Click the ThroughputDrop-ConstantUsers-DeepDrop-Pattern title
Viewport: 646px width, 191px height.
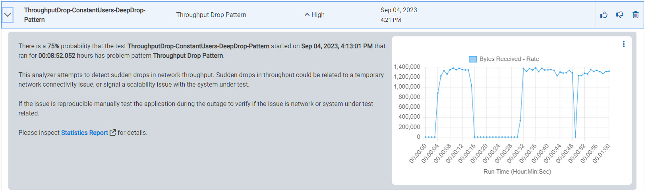(x=85, y=15)
